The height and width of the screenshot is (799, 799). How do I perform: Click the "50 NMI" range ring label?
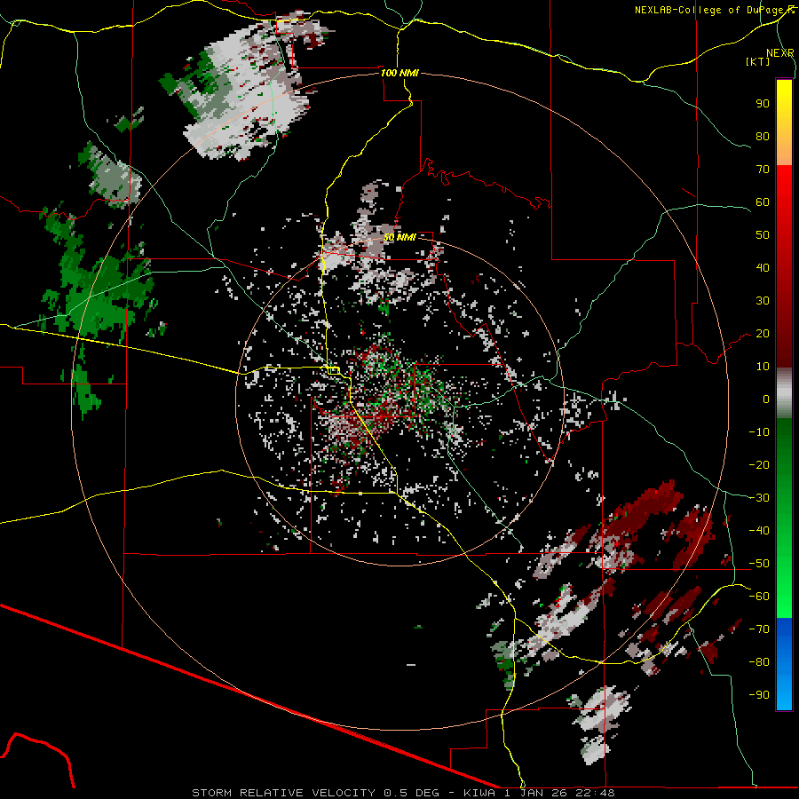tap(399, 237)
